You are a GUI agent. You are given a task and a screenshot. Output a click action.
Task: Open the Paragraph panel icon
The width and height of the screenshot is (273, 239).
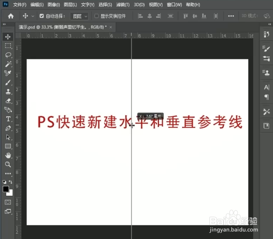click(x=266, y=97)
